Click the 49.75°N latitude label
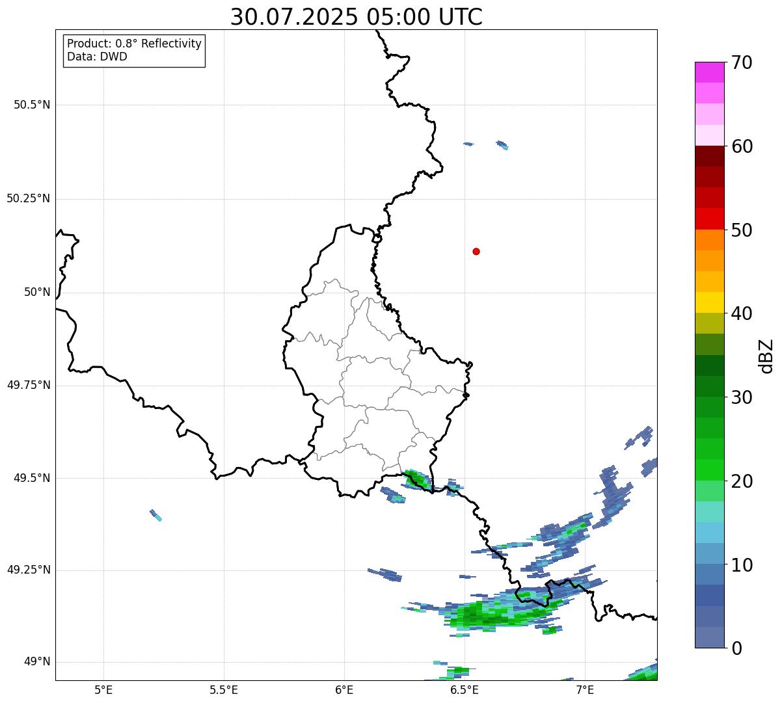 (x=29, y=385)
